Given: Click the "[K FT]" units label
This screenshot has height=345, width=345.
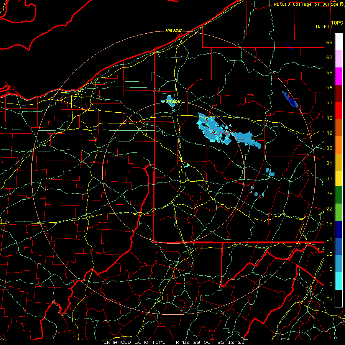Looking at the screenshot, I should 324,26.
